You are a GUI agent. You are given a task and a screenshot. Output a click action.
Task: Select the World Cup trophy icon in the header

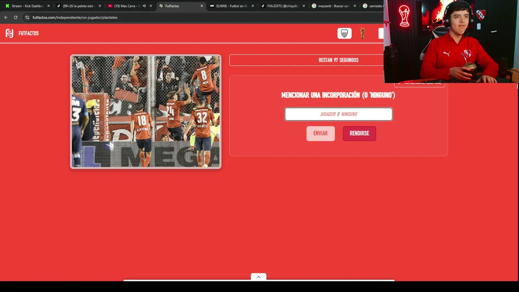click(x=362, y=33)
